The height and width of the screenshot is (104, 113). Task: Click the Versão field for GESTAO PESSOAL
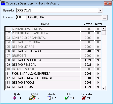(88, 65)
